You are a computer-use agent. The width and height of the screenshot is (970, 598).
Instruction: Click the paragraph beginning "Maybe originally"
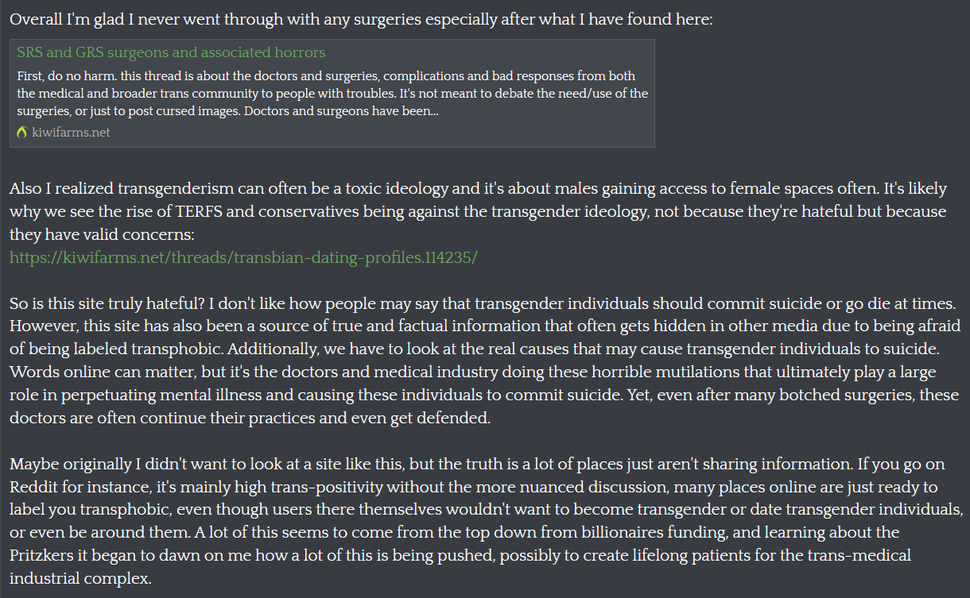487,521
